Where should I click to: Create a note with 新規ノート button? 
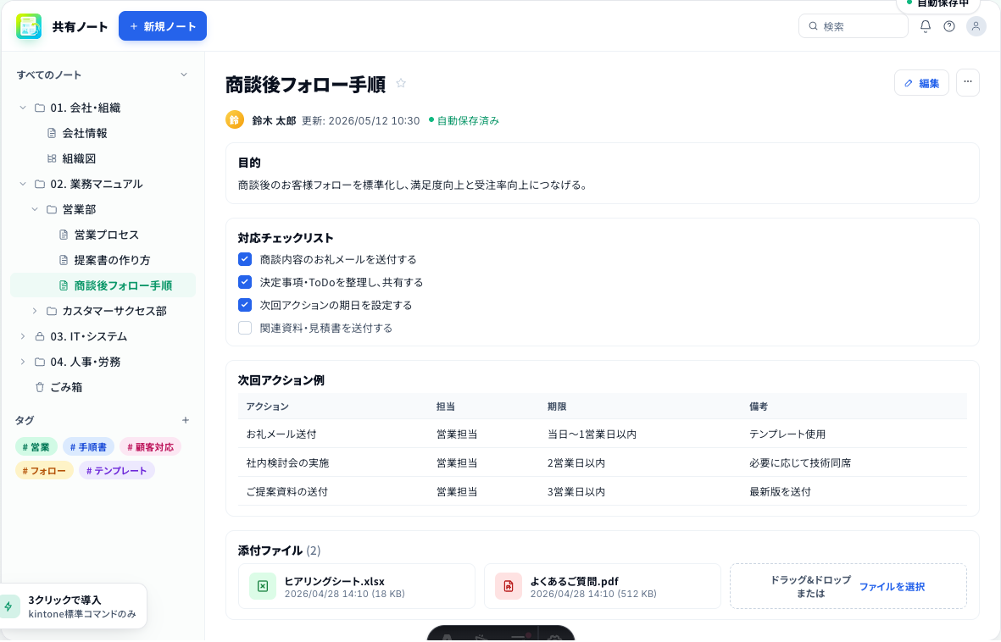coord(163,26)
